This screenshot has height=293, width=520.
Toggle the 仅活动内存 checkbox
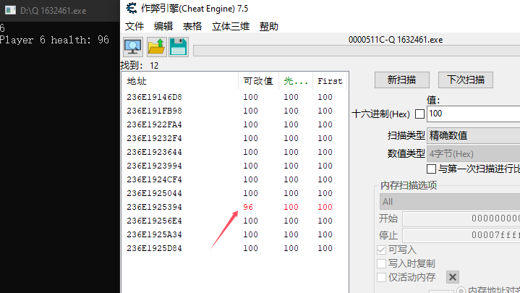(381, 277)
